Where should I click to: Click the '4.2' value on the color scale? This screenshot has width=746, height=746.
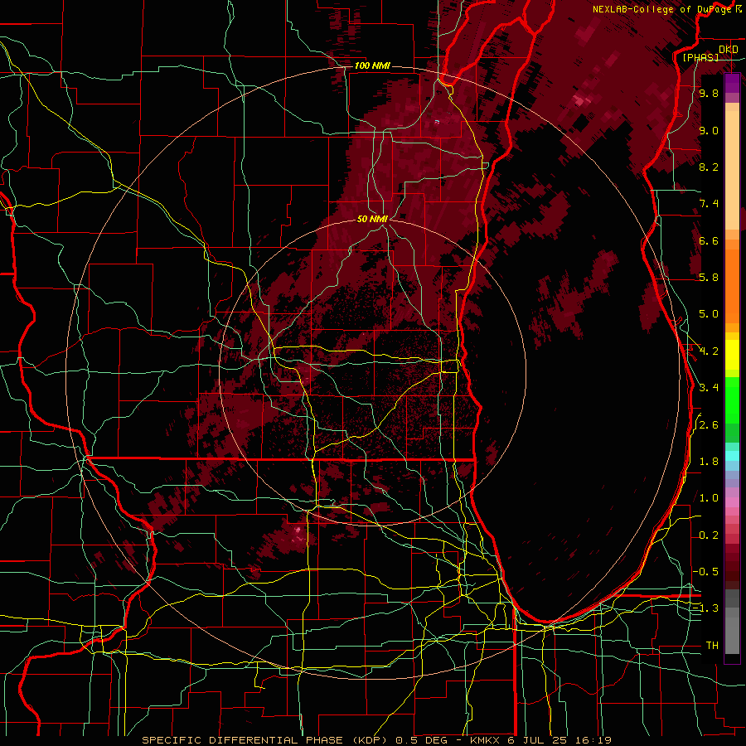coord(709,351)
